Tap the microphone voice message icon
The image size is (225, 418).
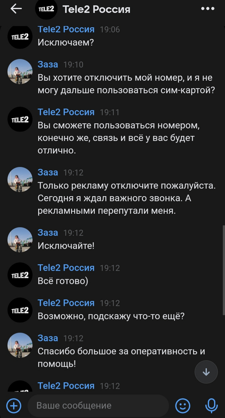point(211,405)
